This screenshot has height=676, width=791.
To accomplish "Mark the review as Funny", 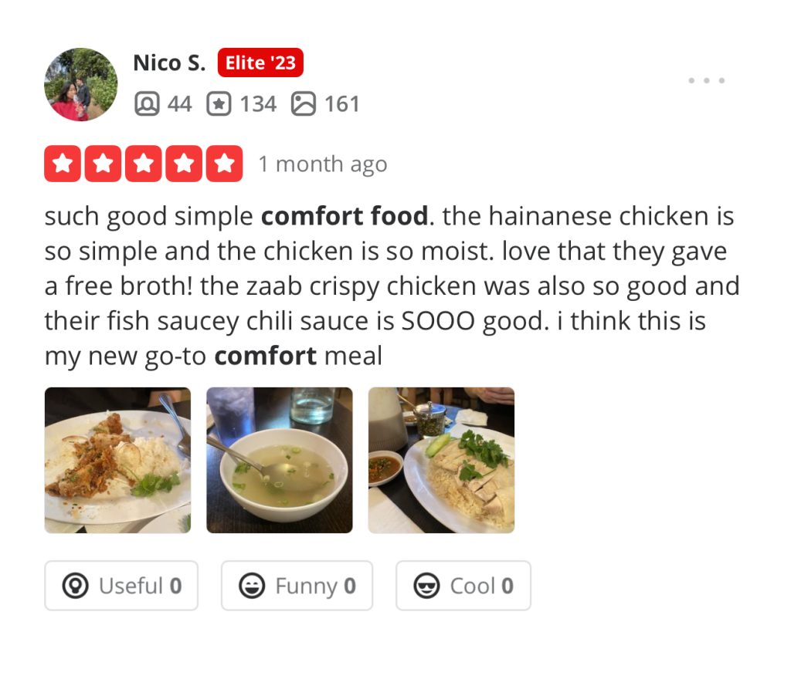I will [x=297, y=586].
